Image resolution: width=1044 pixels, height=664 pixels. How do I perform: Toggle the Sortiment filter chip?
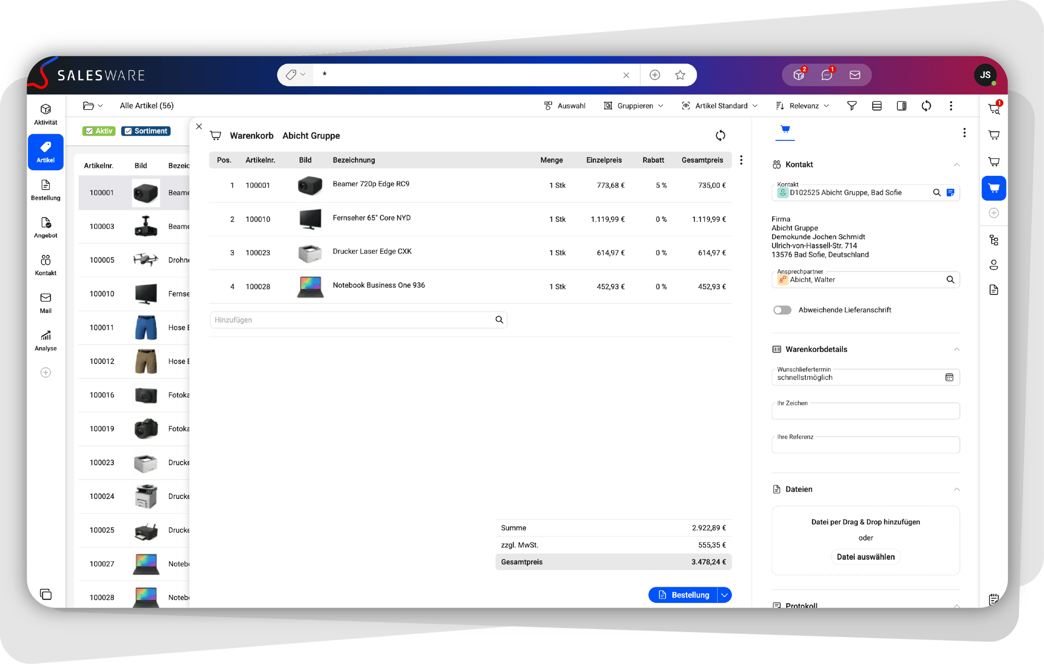click(x=146, y=131)
